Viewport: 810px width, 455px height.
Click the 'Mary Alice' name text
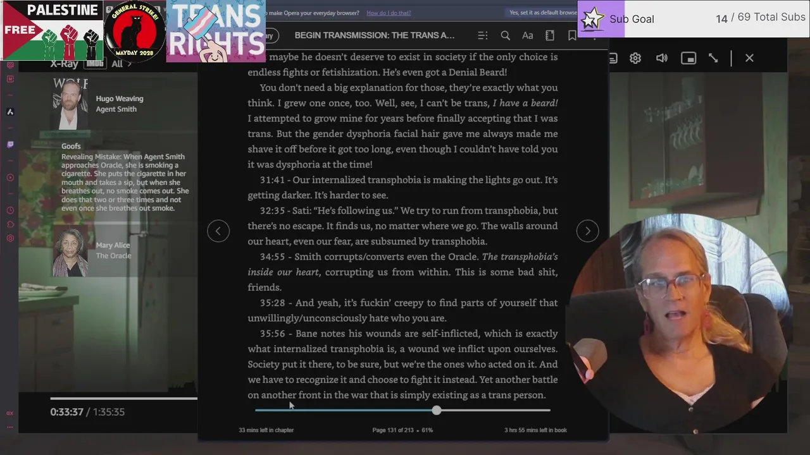[x=113, y=245]
